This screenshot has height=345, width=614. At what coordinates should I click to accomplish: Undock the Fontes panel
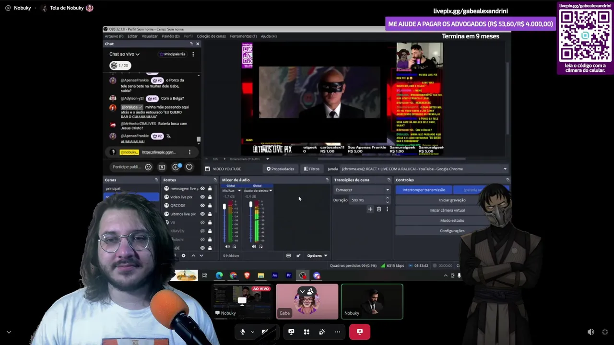(x=215, y=180)
